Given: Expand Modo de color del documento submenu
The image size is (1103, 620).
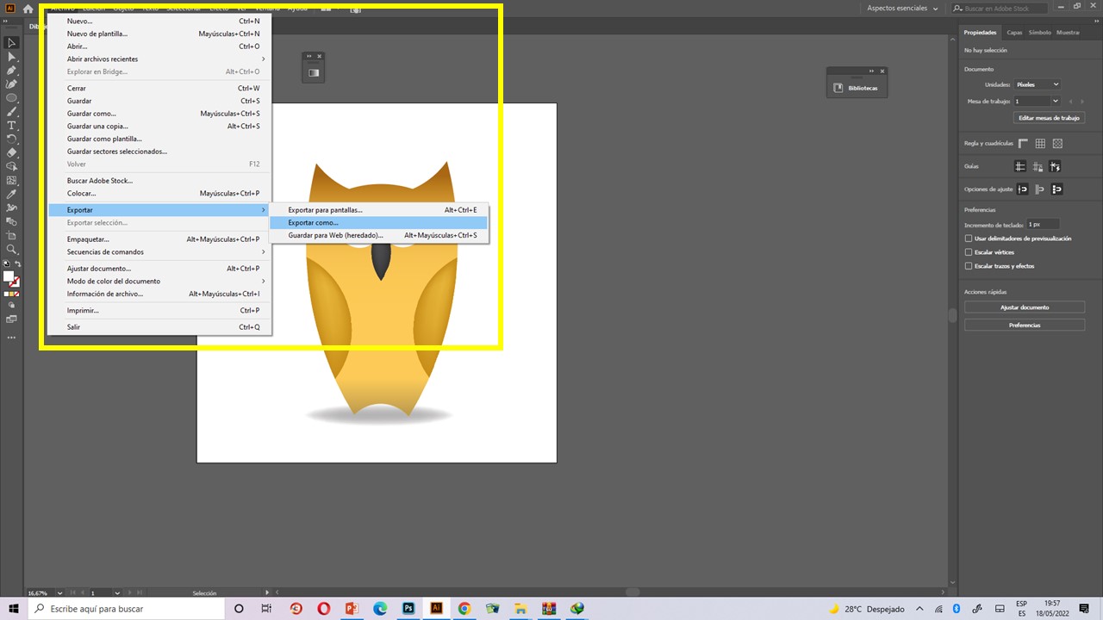Looking at the screenshot, I should 159,282.
